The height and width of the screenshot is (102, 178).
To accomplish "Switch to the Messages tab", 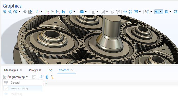I will [x=11, y=70].
